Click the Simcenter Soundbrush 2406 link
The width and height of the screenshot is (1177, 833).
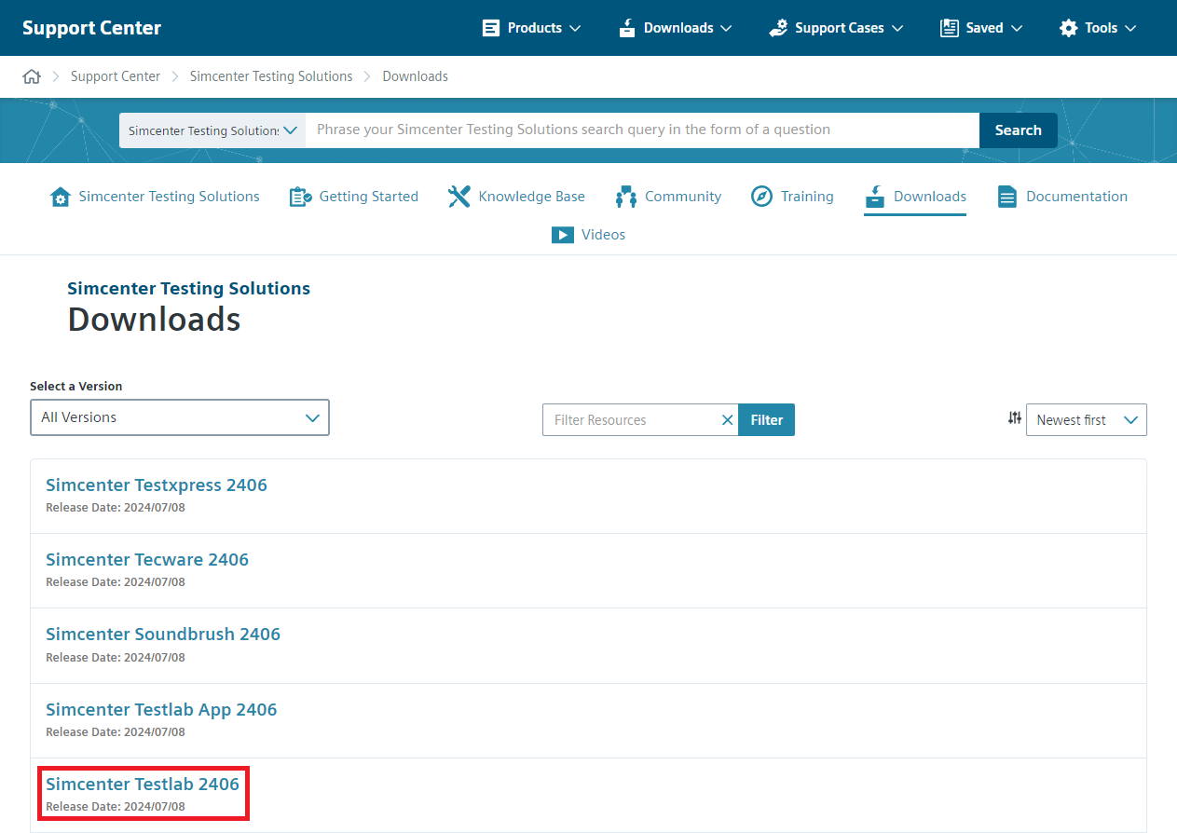(163, 634)
